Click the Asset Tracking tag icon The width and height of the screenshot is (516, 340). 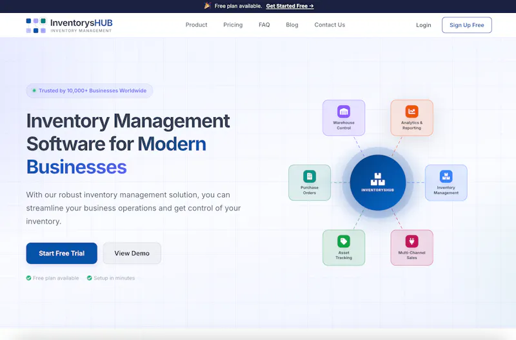(344, 241)
